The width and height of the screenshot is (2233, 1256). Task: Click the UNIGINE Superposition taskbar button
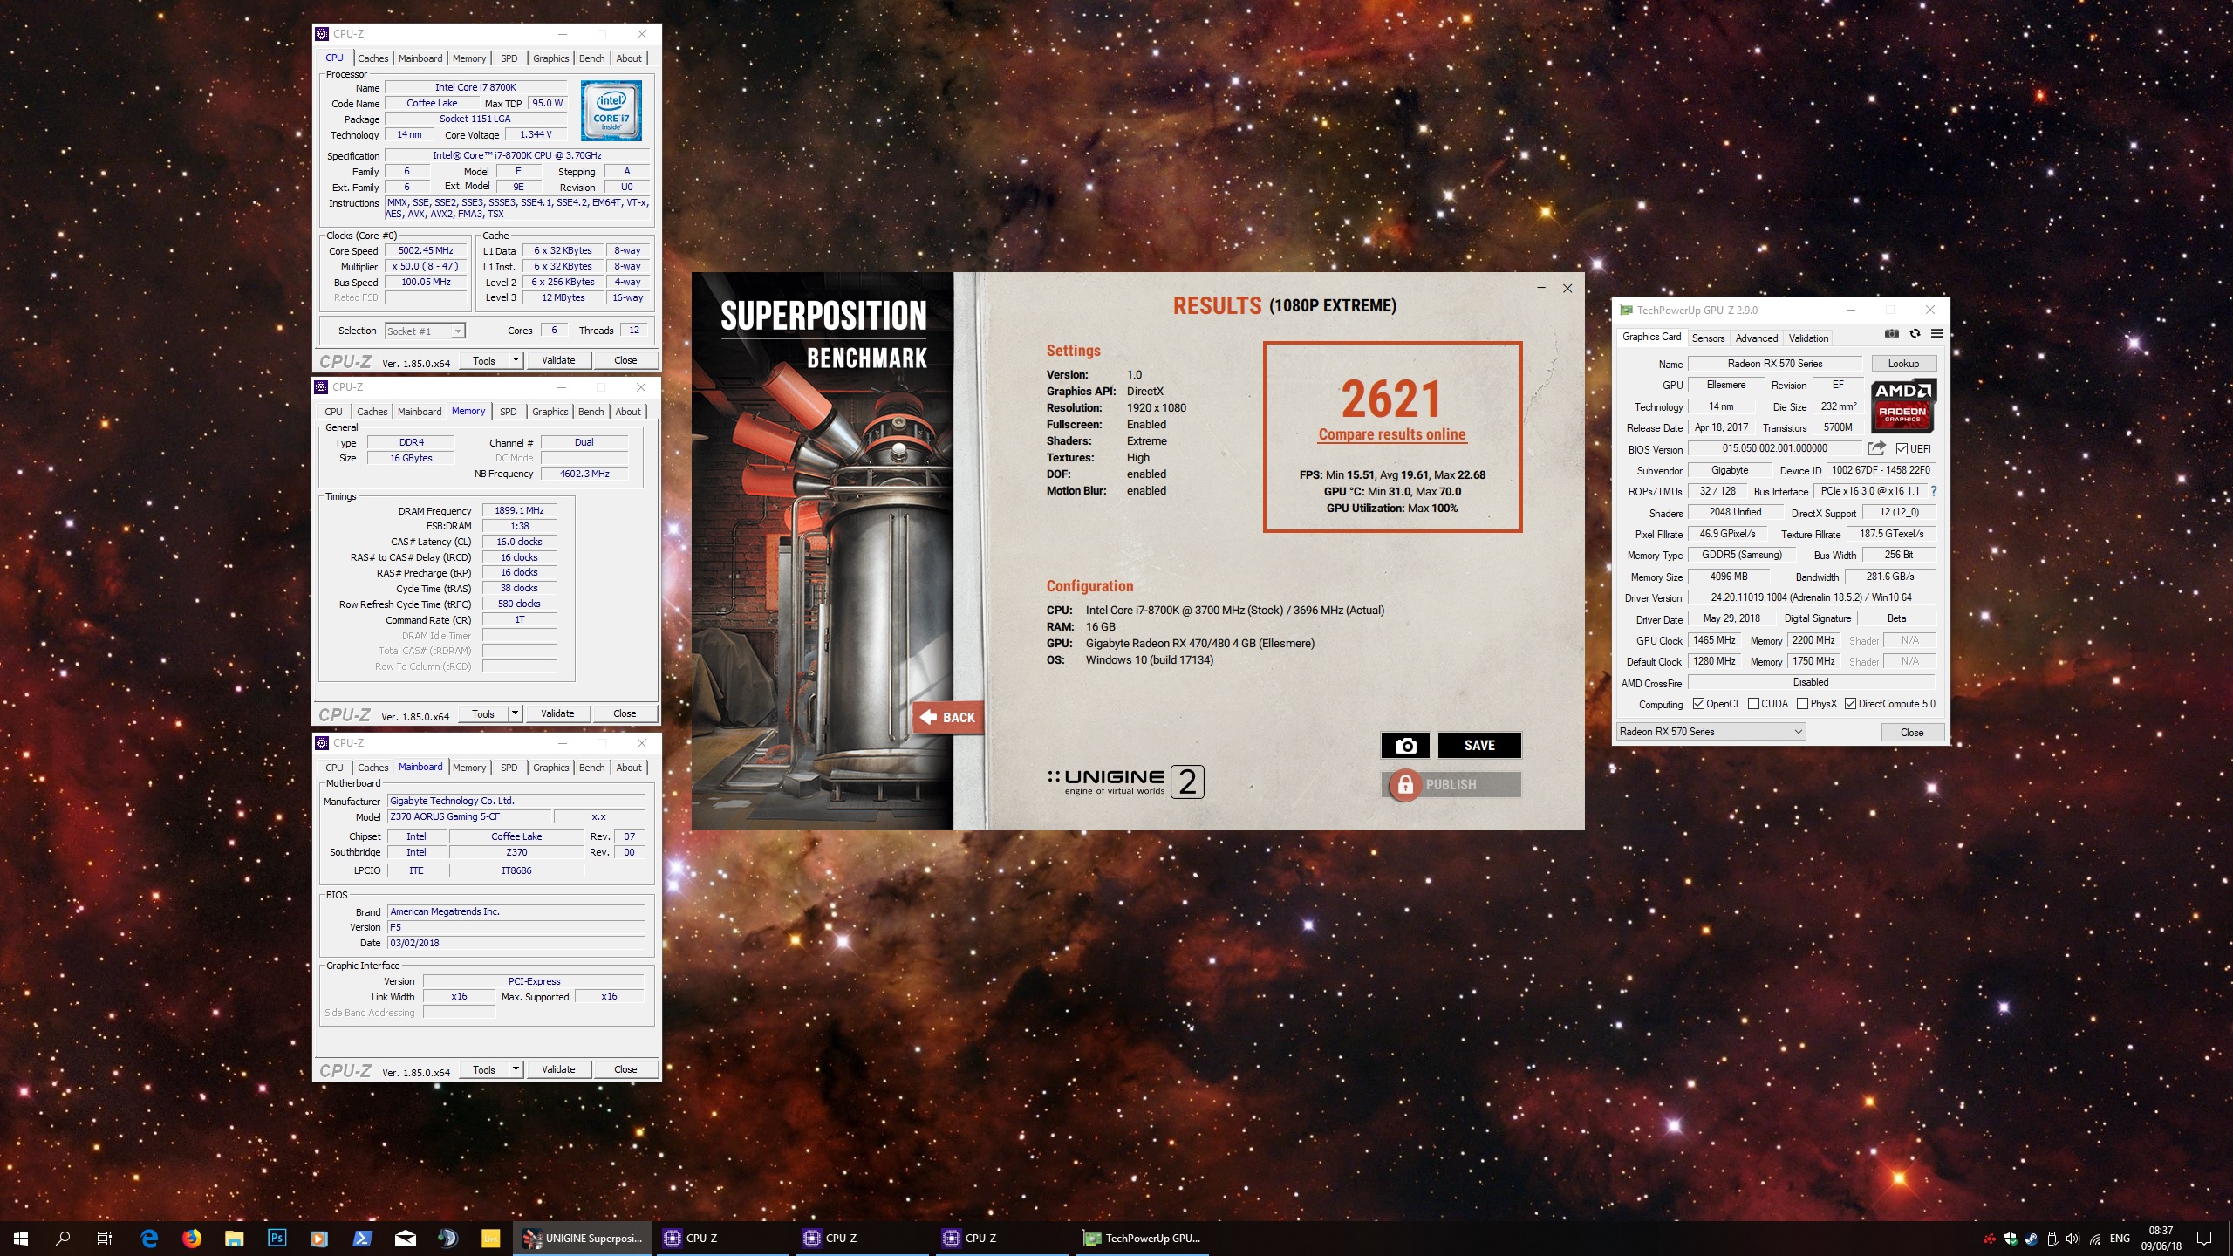(x=583, y=1238)
